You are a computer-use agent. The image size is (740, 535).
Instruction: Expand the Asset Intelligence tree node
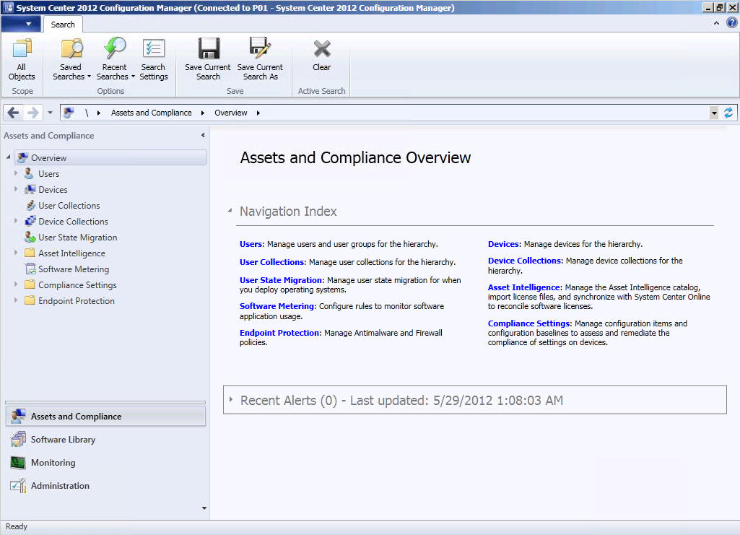coord(16,253)
